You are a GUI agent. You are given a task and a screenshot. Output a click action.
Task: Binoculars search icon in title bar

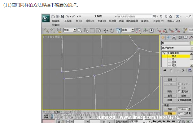point(155,16)
